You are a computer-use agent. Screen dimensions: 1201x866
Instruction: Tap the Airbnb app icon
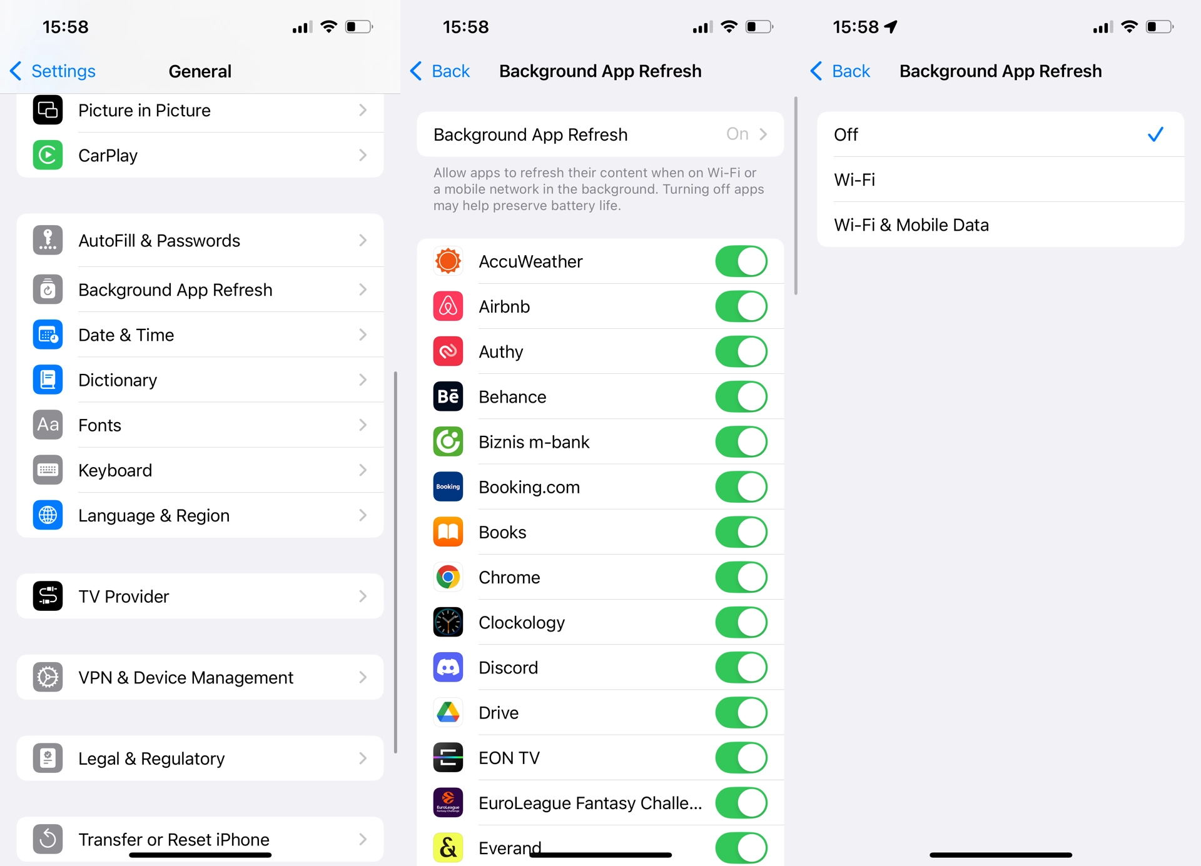(448, 306)
